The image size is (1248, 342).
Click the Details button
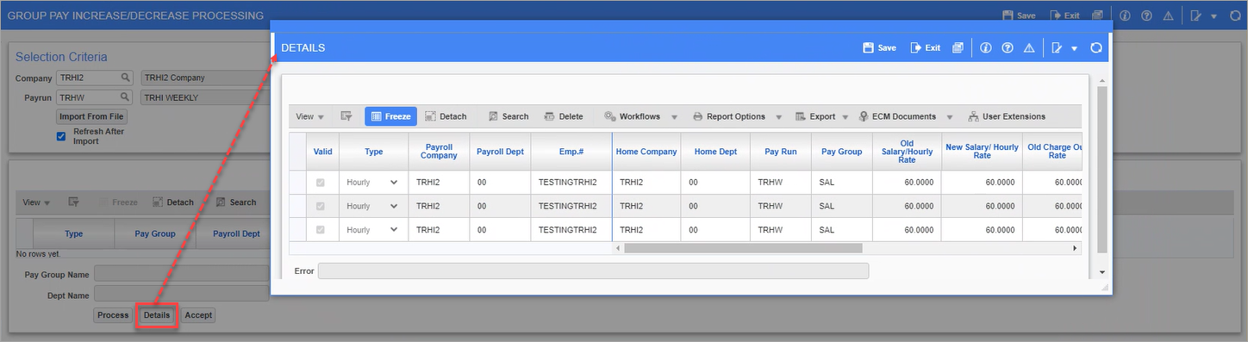[157, 315]
